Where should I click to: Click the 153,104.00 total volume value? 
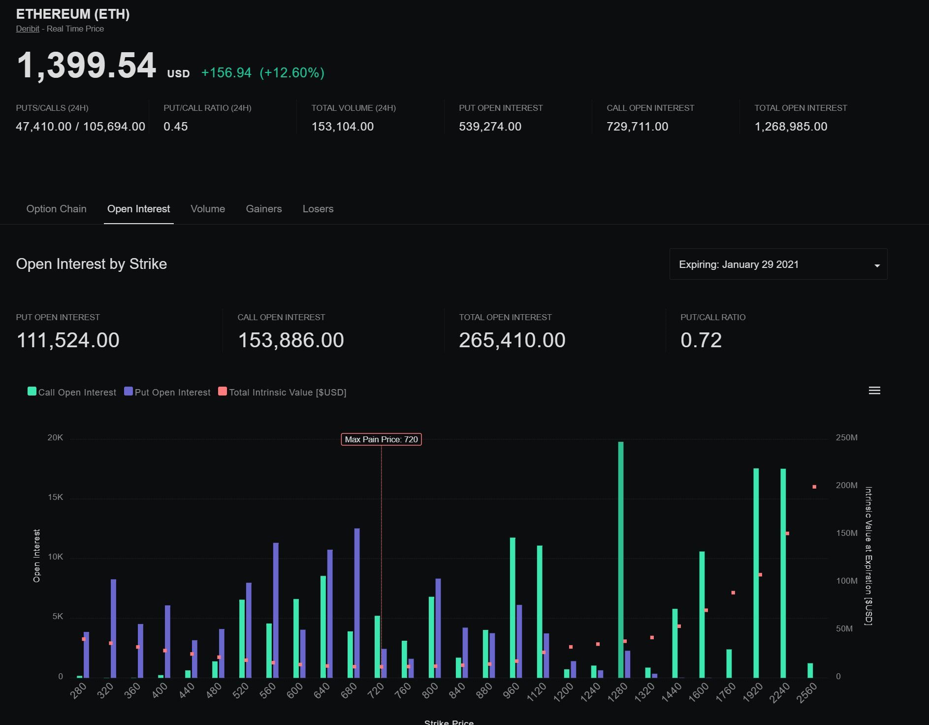tap(343, 126)
